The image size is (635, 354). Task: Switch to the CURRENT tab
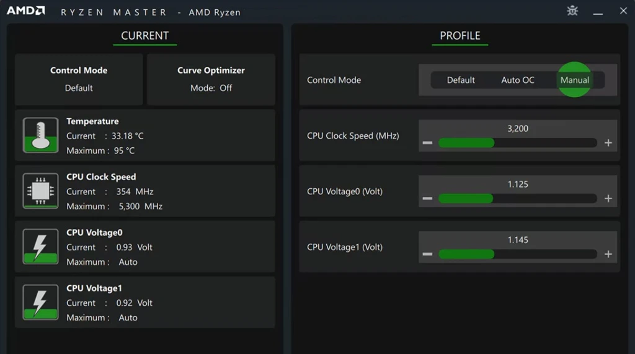pos(144,35)
